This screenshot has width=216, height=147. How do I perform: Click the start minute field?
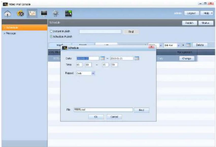pos(88,65)
